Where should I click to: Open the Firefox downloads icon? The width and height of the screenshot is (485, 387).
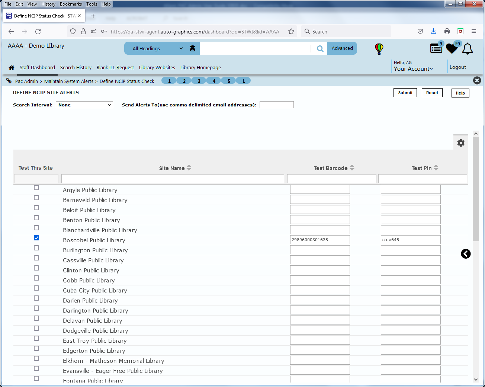pyautogui.click(x=434, y=31)
